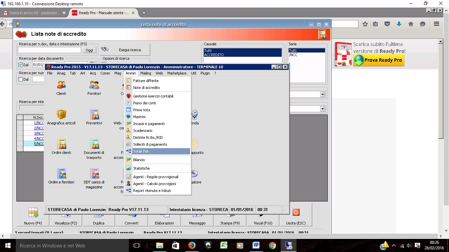The width and height of the screenshot is (449, 252).
Task: Open Word from the taskbar
Action: pyautogui.click(x=256, y=245)
